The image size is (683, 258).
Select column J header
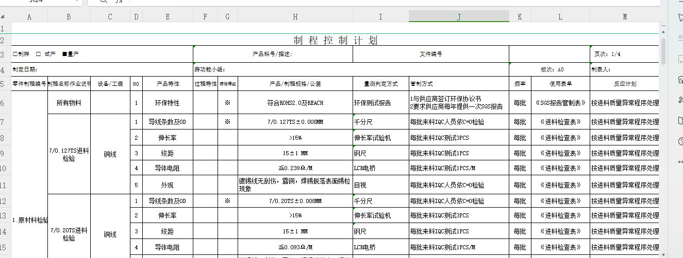(459, 17)
